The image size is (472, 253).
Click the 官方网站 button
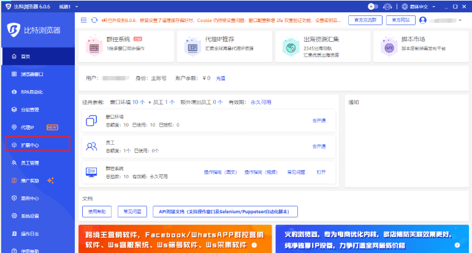pos(401,20)
